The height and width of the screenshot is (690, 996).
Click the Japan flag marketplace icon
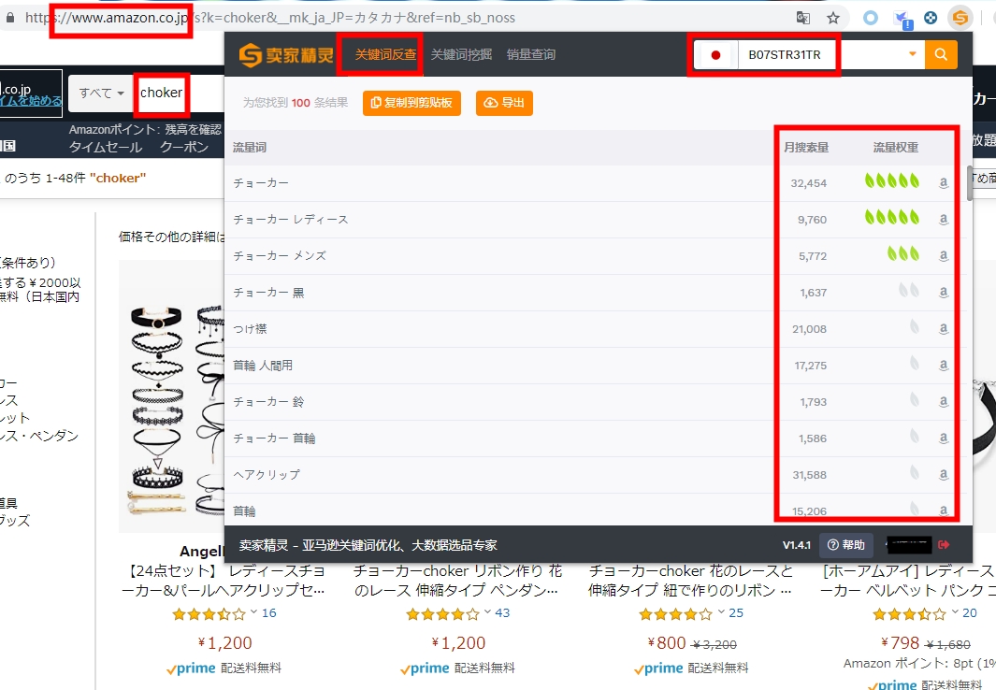pos(715,55)
